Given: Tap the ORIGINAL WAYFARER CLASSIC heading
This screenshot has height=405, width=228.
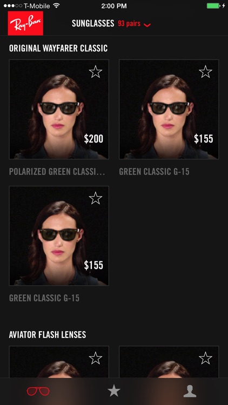Looking at the screenshot, I should point(58,48).
